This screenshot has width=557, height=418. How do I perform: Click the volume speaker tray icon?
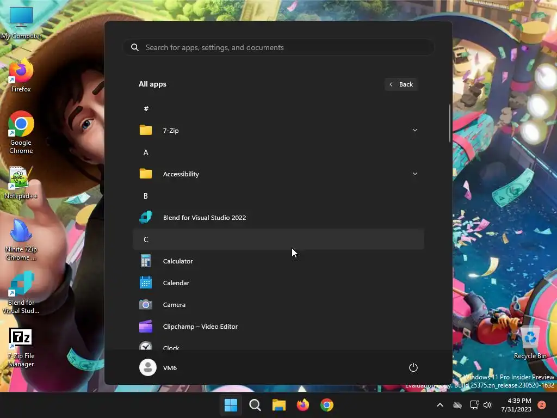(x=487, y=405)
